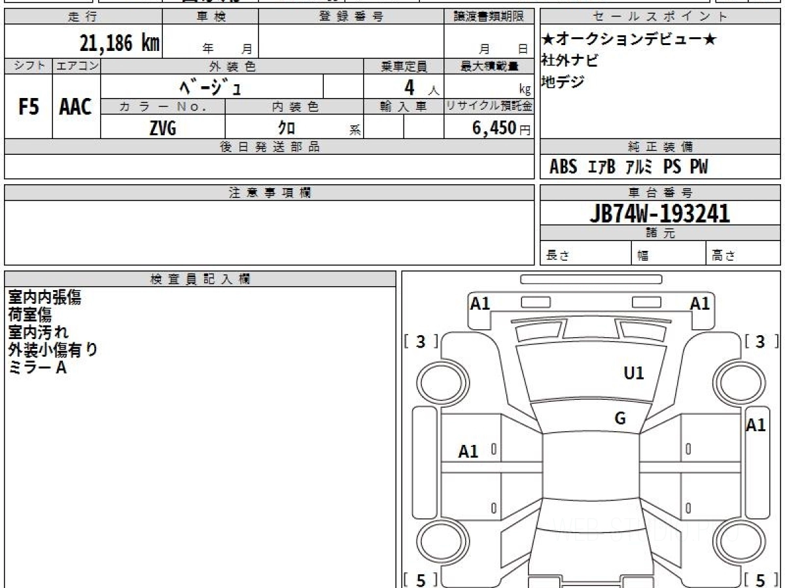Select the recycle deposit amount 6,450円
The image size is (785, 588).
pos(501,128)
